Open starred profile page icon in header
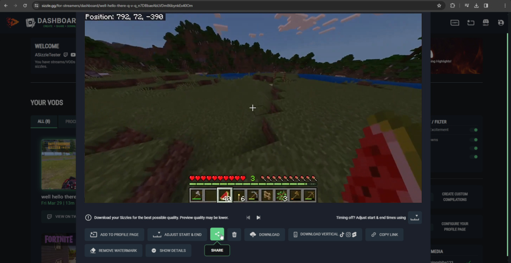 [471, 22]
